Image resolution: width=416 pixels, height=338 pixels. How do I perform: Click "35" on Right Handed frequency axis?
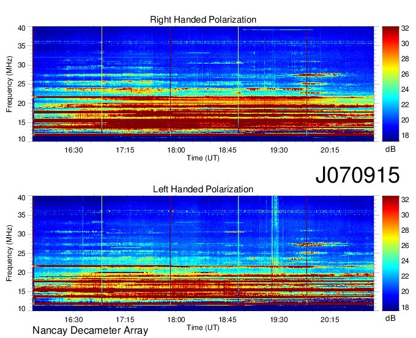point(22,46)
